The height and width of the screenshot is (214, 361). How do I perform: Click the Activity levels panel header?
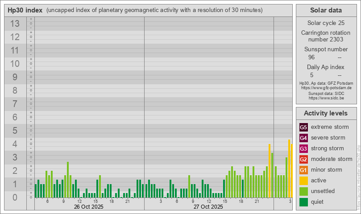tap(326, 113)
